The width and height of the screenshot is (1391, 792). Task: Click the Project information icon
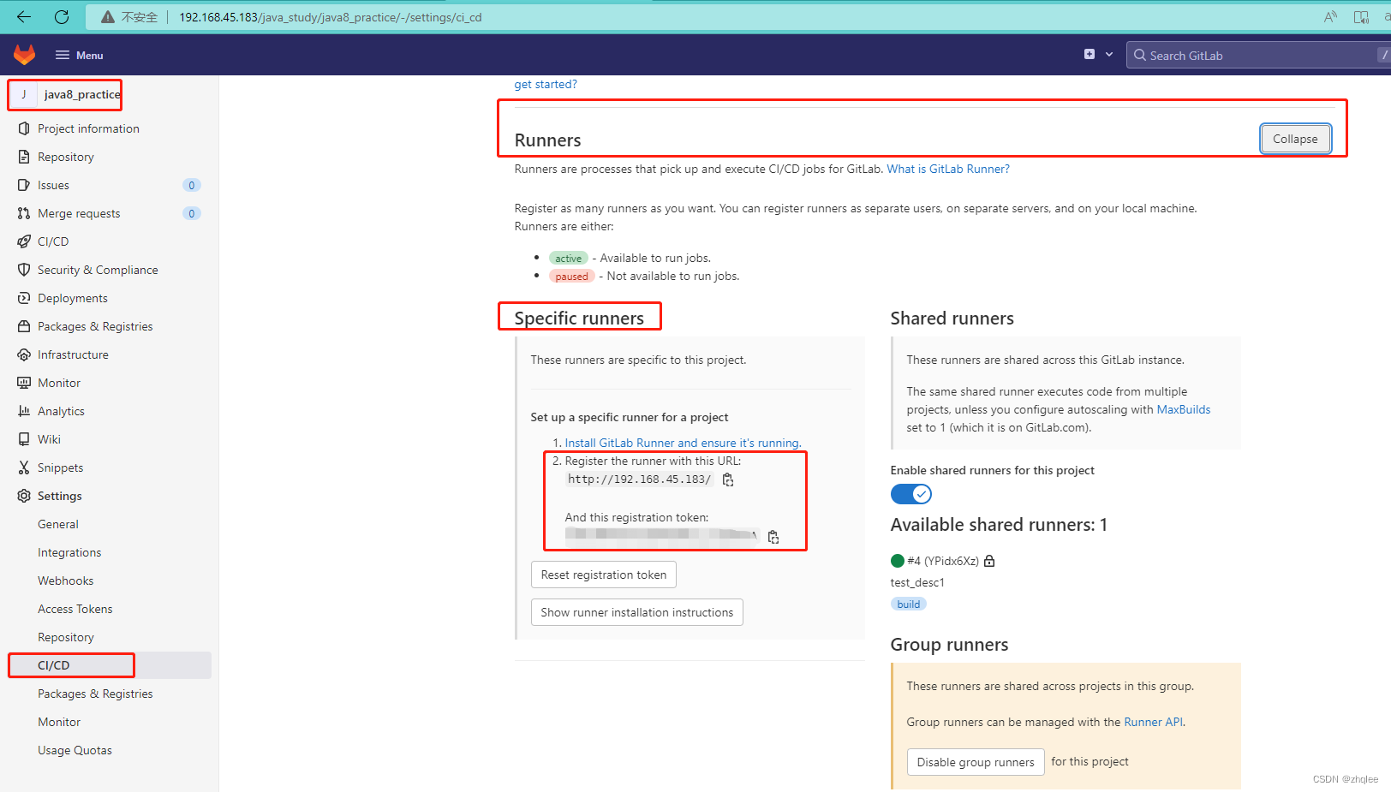[24, 128]
